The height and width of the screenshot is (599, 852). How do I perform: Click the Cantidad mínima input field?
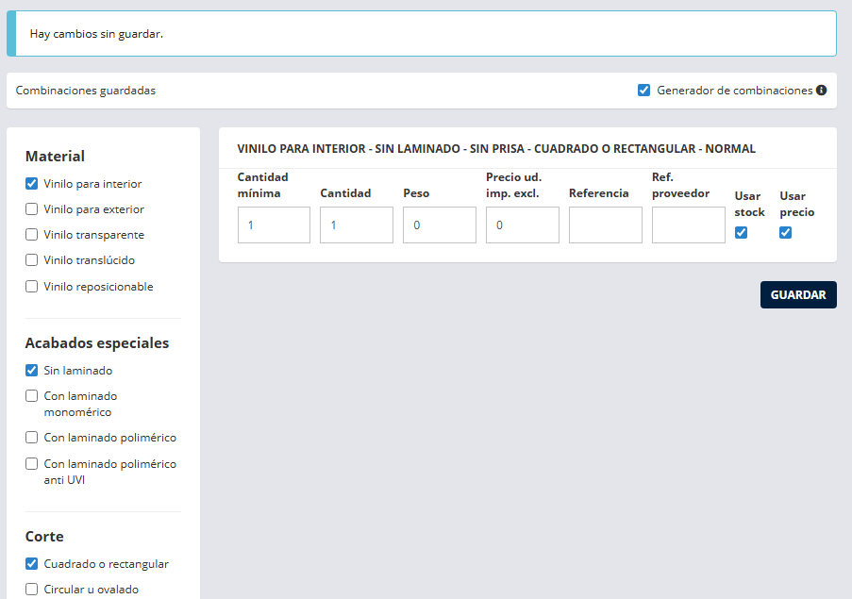(274, 225)
